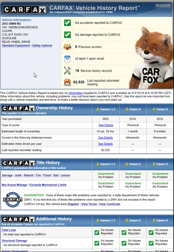Open the Lemon title definition link
The height and width of the screenshot is (252, 174).
(65, 175)
